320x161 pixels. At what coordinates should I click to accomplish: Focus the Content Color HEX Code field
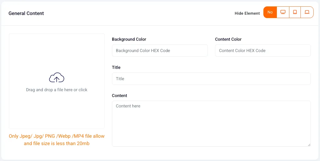tap(263, 51)
